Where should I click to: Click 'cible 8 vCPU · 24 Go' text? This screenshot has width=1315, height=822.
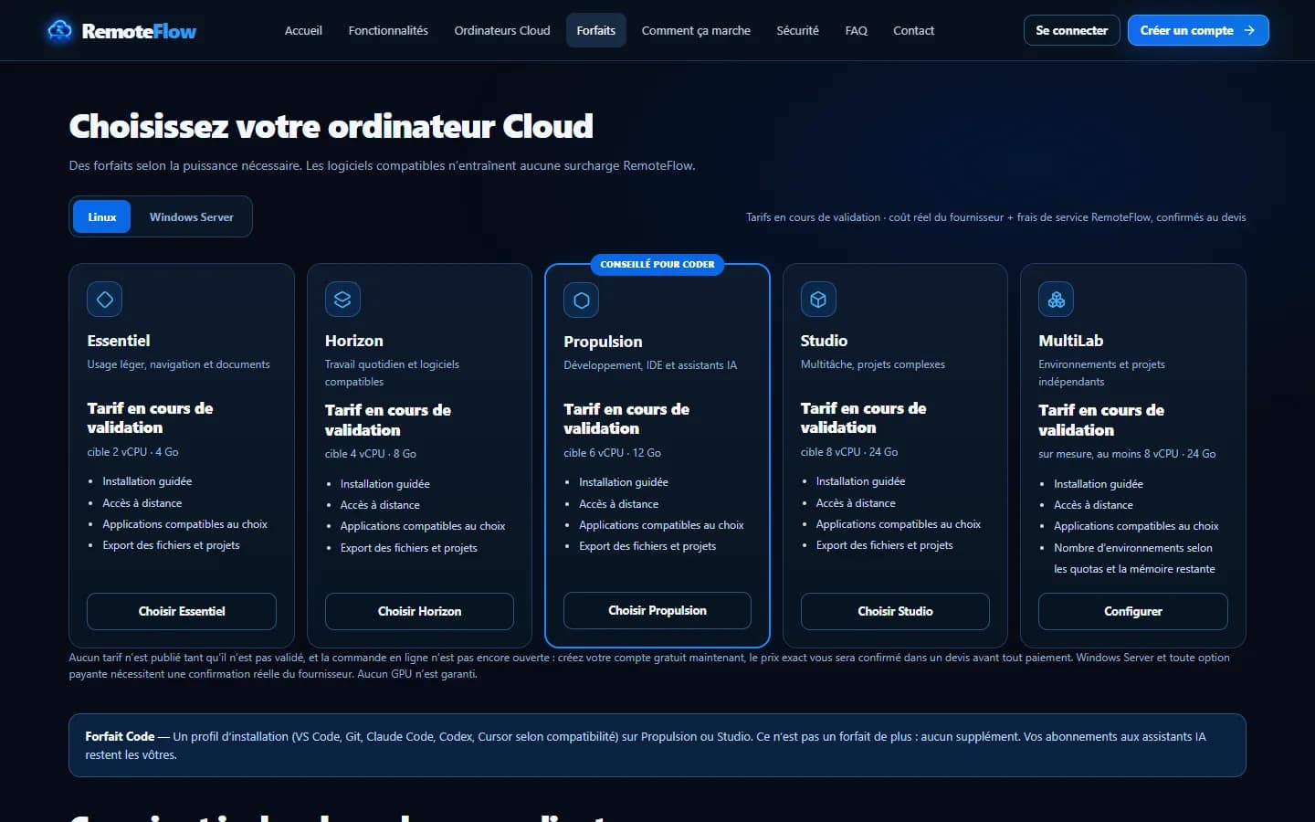click(849, 452)
